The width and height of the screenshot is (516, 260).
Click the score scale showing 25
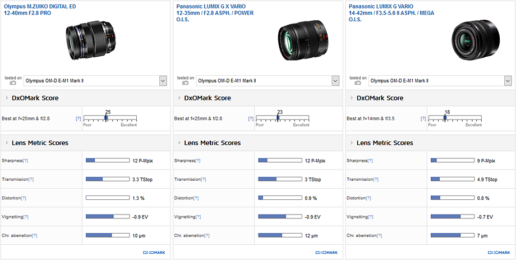(110, 118)
